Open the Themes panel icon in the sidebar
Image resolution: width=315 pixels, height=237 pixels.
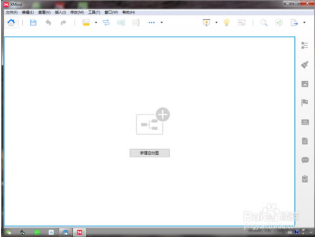pyautogui.click(x=305, y=122)
